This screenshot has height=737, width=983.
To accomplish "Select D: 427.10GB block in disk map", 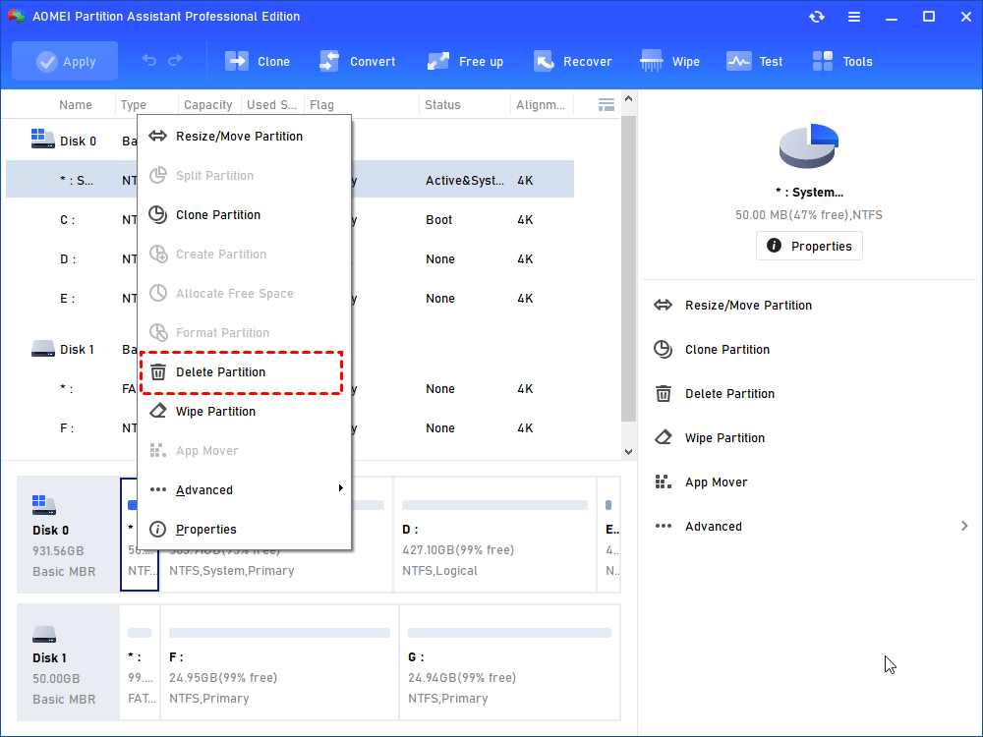I will 494,535.
